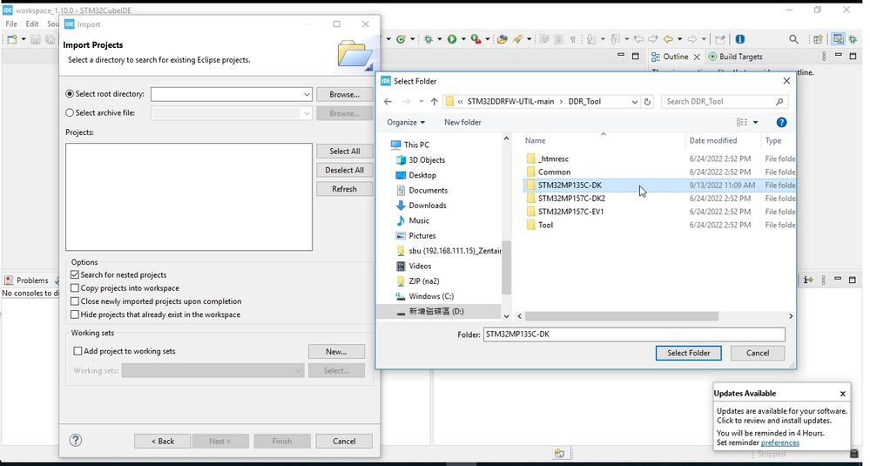Select the Common folder row
870x466 pixels.
pyautogui.click(x=659, y=172)
